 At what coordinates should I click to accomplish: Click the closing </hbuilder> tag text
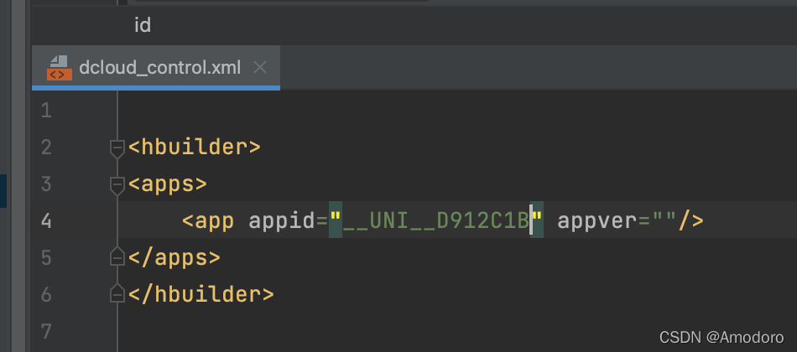click(201, 294)
